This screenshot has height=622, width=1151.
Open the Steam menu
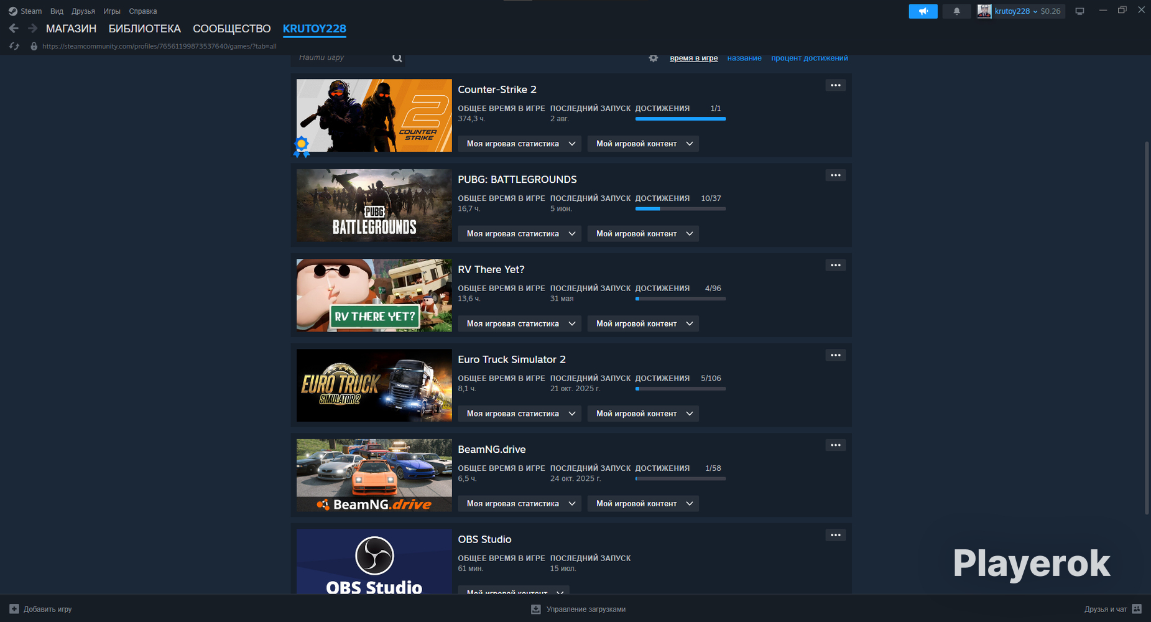[x=31, y=11]
